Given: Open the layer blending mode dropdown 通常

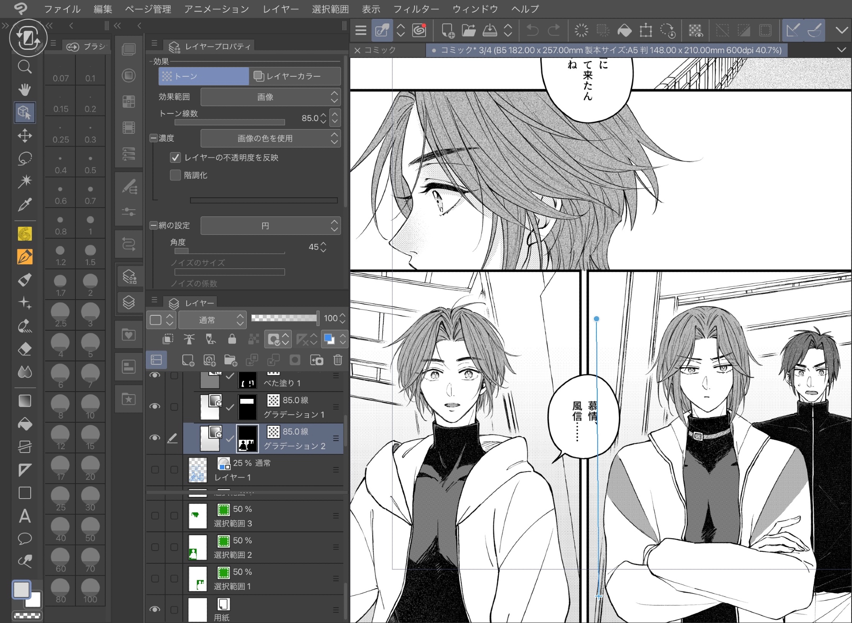Looking at the screenshot, I should [212, 320].
